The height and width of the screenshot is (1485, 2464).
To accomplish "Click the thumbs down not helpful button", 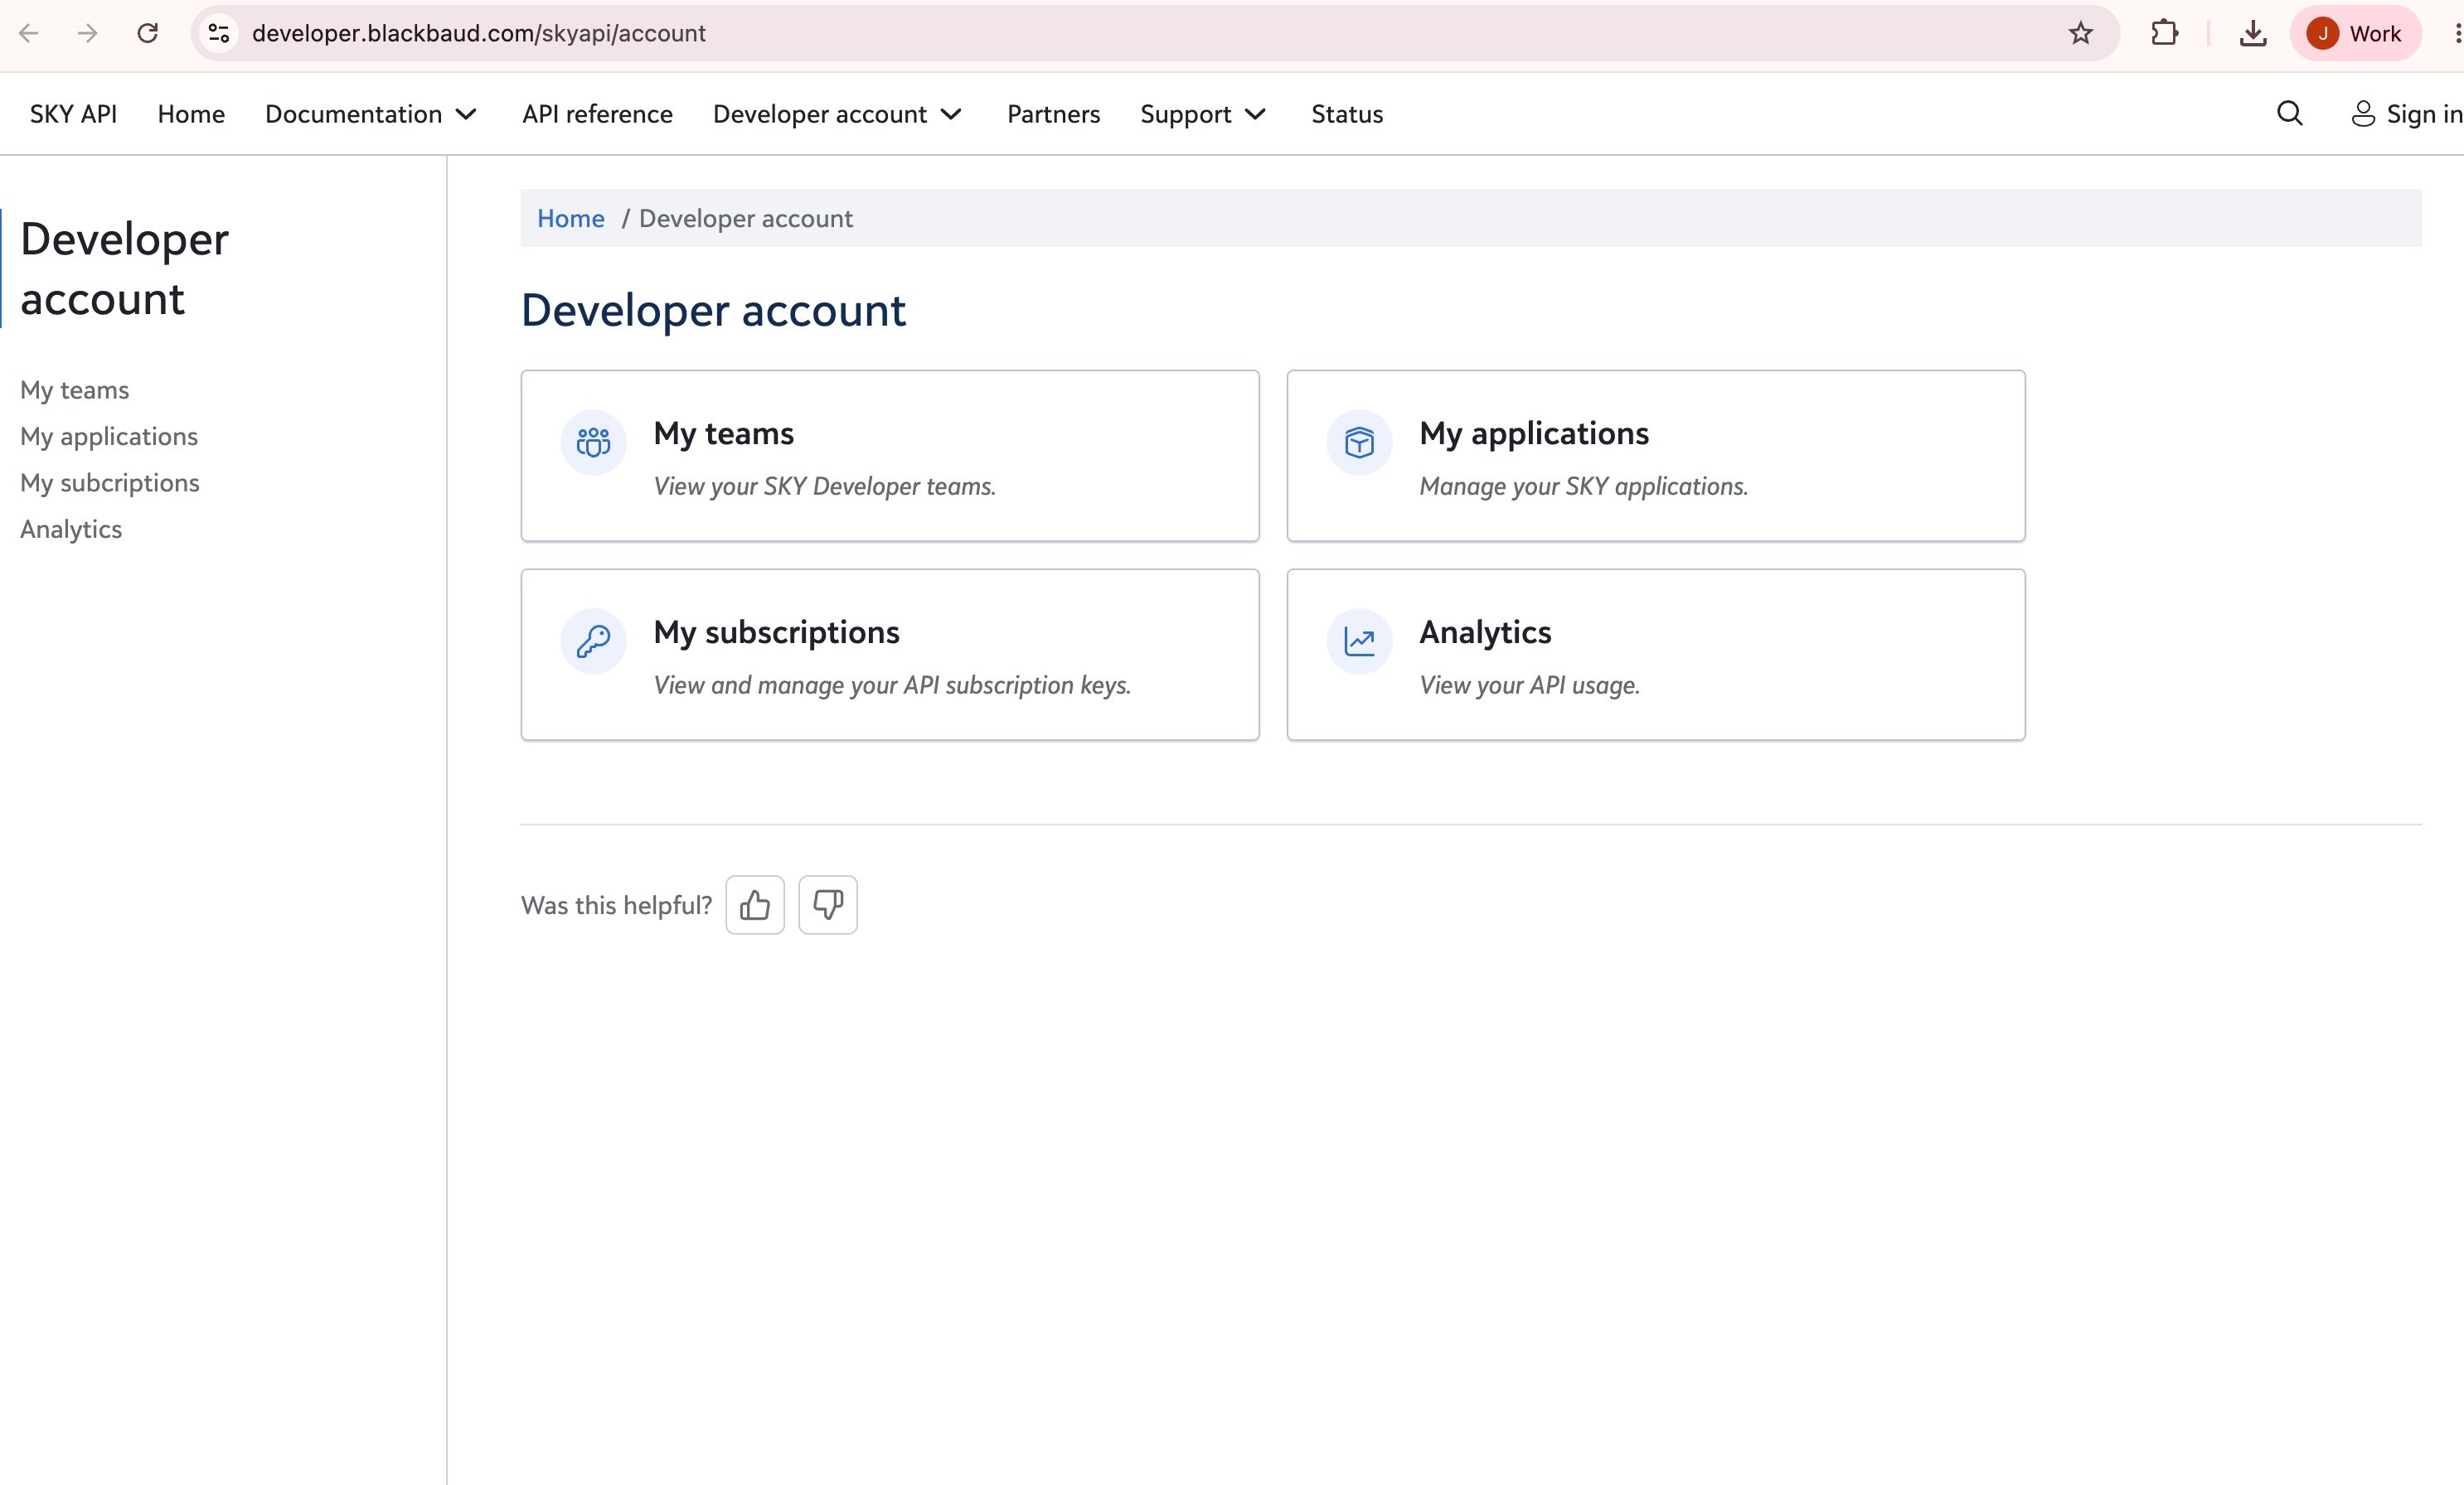I will 828,906.
